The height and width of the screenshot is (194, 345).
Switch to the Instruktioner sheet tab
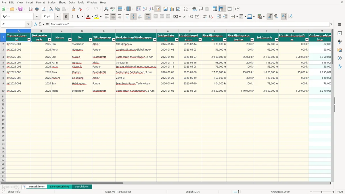82,187
